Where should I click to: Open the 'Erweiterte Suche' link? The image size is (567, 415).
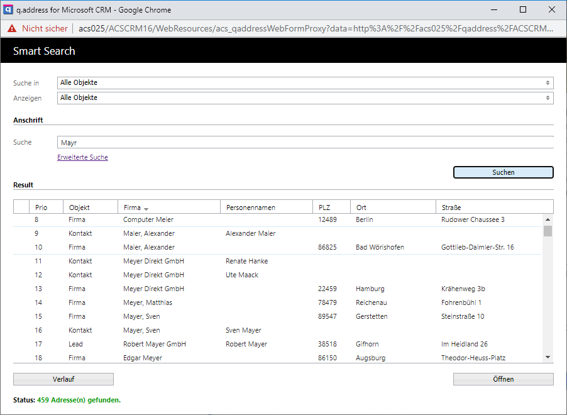click(82, 157)
